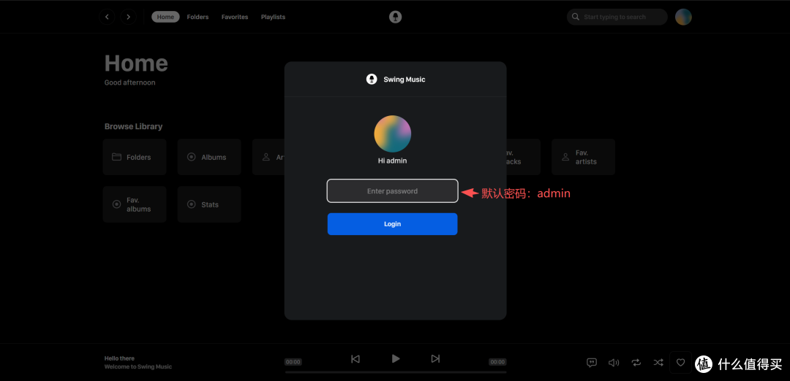Click the folder icon on Folders card
The width and height of the screenshot is (790, 381).
coord(116,157)
